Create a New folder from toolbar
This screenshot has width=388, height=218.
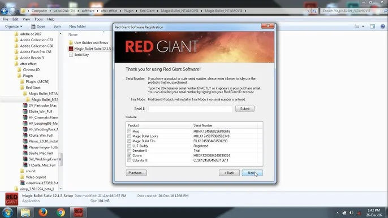coord(77,27)
